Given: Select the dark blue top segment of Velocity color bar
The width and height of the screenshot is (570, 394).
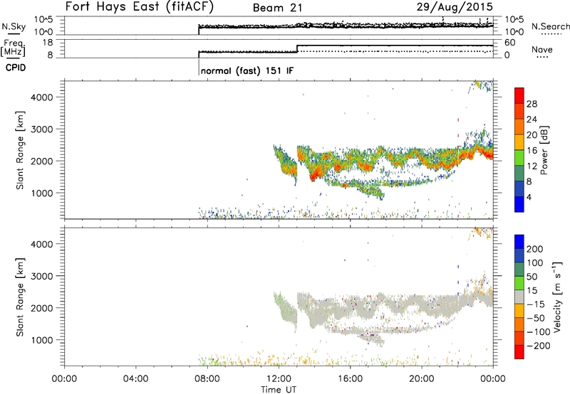Looking at the screenshot, I should coord(519,242).
